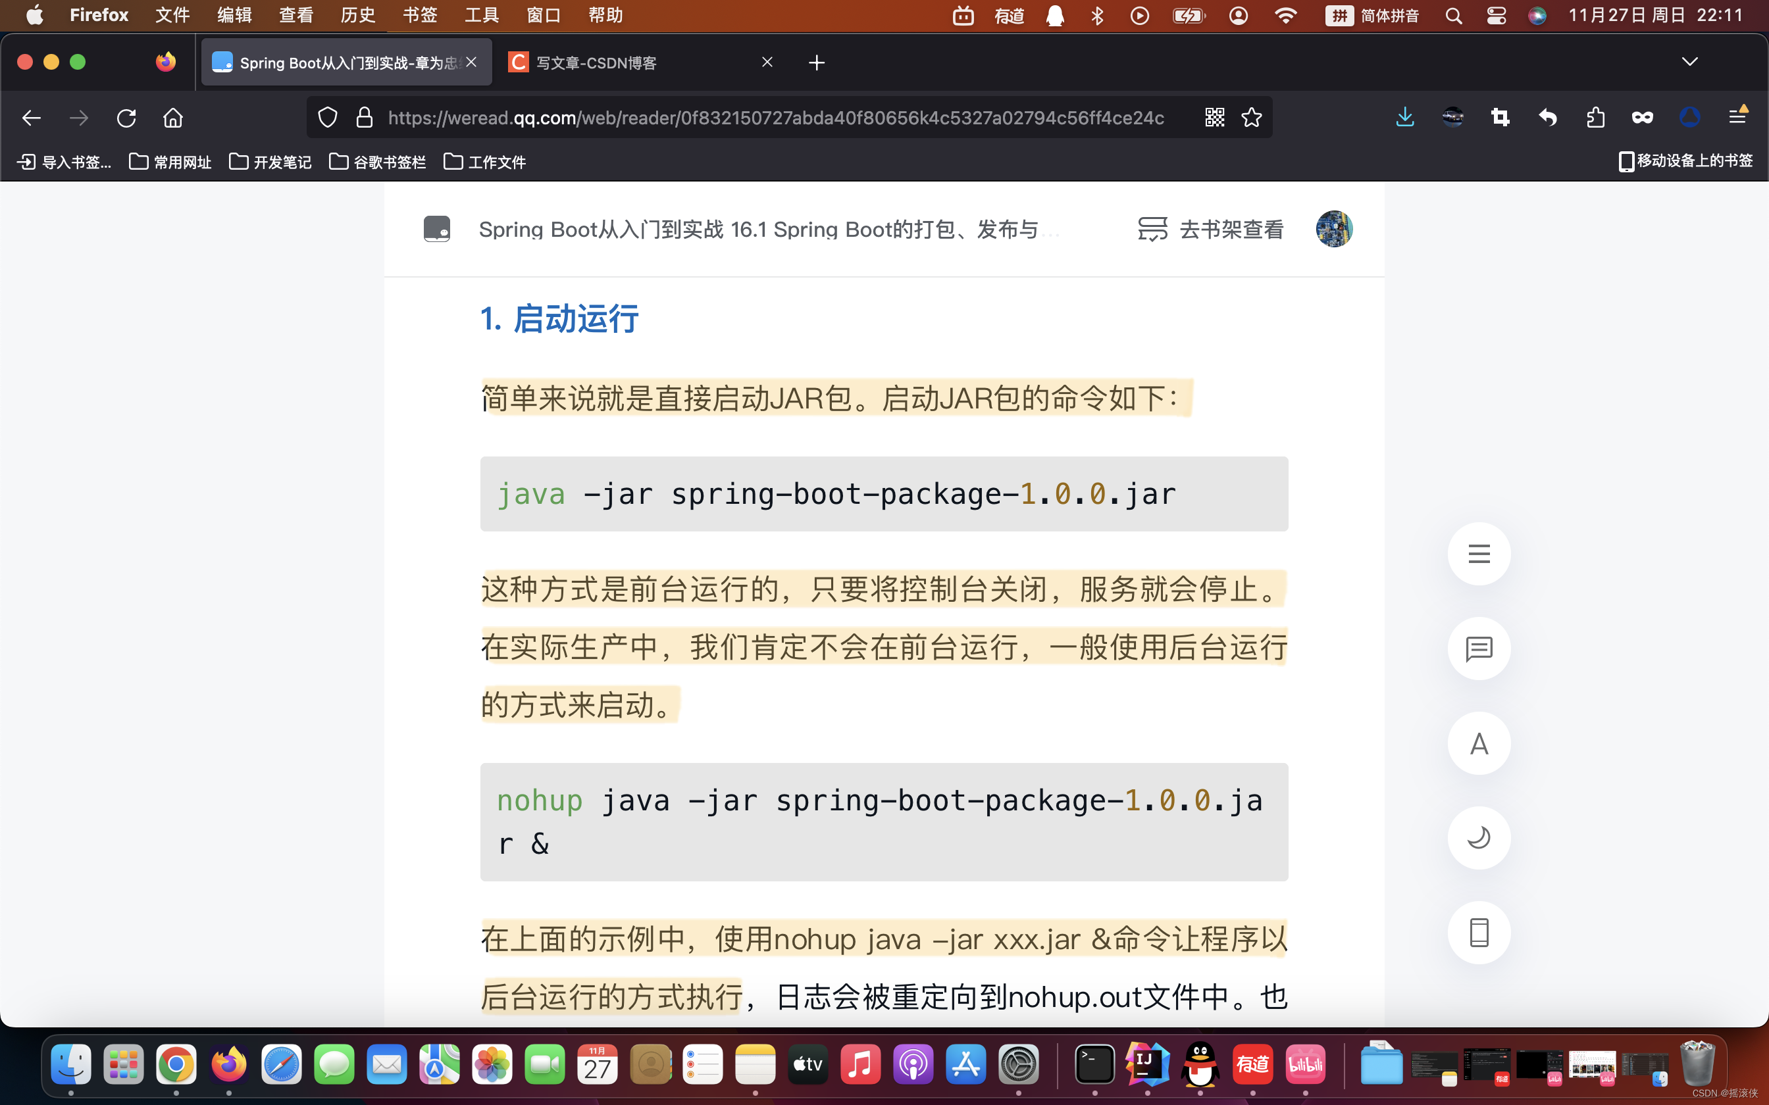Open the 帮助 menu
The image size is (1769, 1105).
click(x=606, y=15)
